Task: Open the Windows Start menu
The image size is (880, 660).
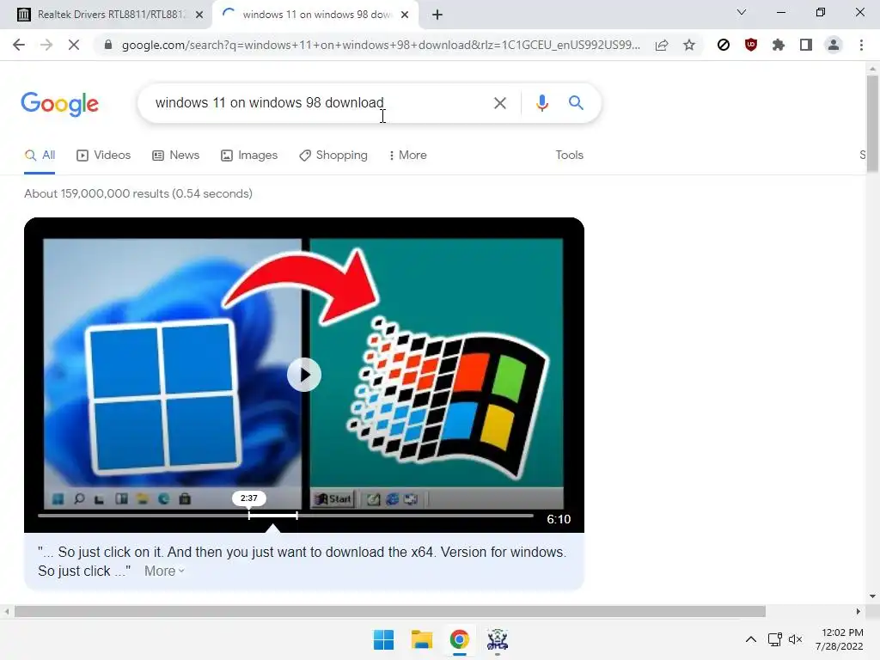Action: (x=384, y=639)
